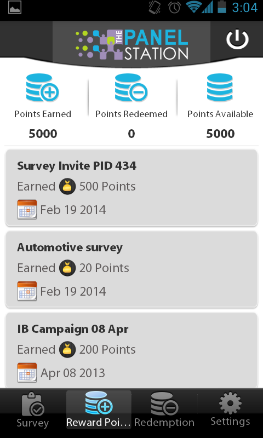This screenshot has height=438, width=263.
Task: Open the IB Campaign 08 Apr entry
Action: pyautogui.click(x=131, y=350)
